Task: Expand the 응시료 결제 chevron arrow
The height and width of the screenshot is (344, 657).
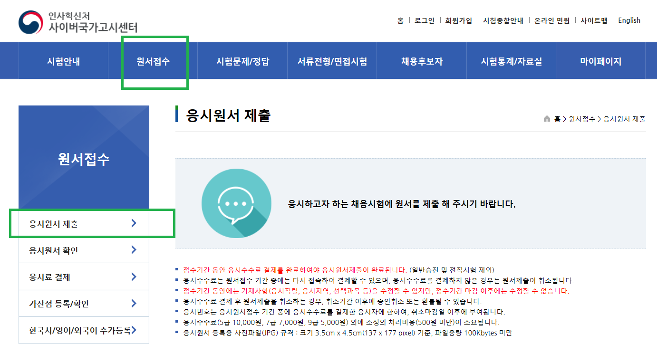Action: click(x=134, y=277)
